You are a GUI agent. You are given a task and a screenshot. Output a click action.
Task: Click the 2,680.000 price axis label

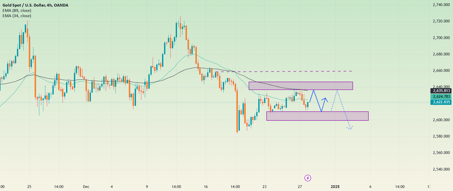(x=441, y=54)
